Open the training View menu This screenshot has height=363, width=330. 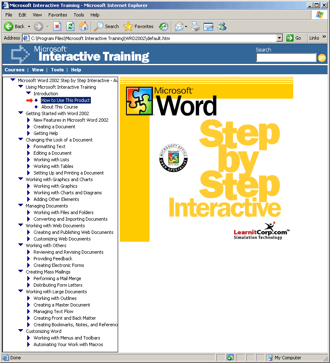point(38,70)
